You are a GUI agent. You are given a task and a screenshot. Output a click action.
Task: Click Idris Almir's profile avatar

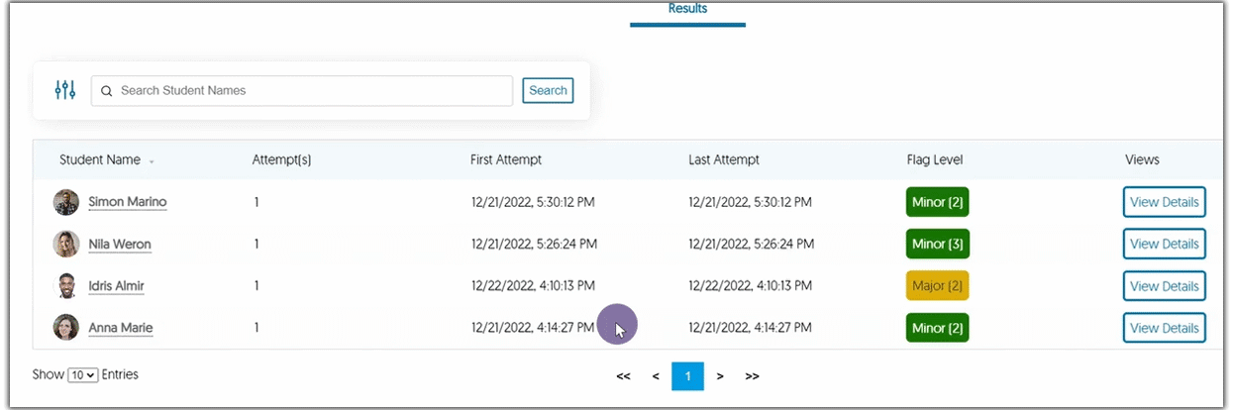[66, 286]
